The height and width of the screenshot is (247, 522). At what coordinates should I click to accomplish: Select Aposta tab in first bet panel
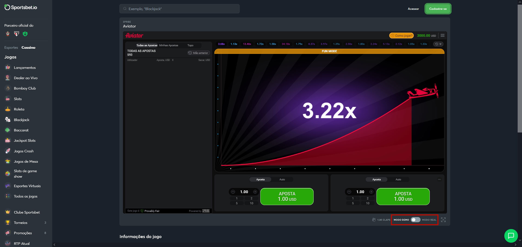[x=260, y=179]
